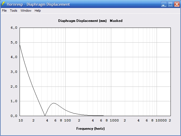Click the 3,0 y-axis value
Image resolution: width=181 pixels, height=136 pixels.
(x=14, y=72)
